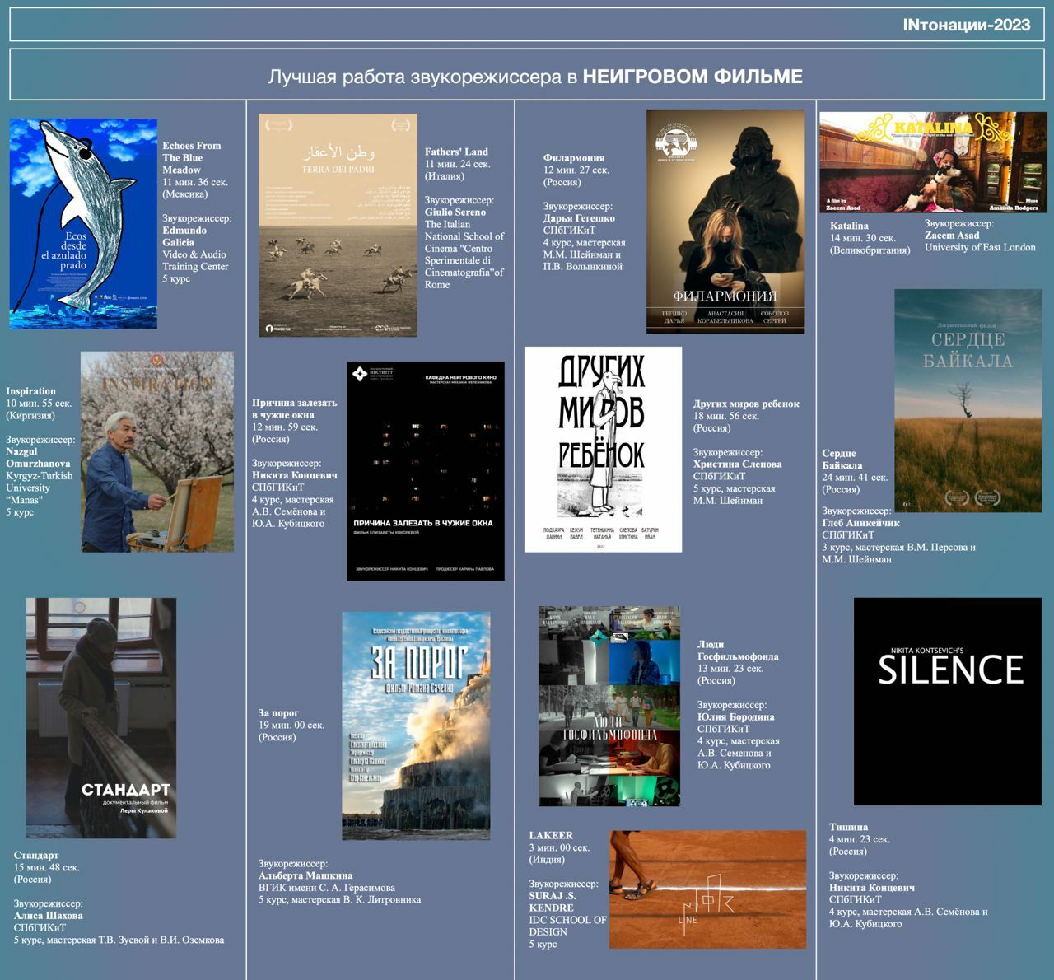The width and height of the screenshot is (1054, 980).
Task: Click the name Христина Слепова
Action: tap(738, 464)
